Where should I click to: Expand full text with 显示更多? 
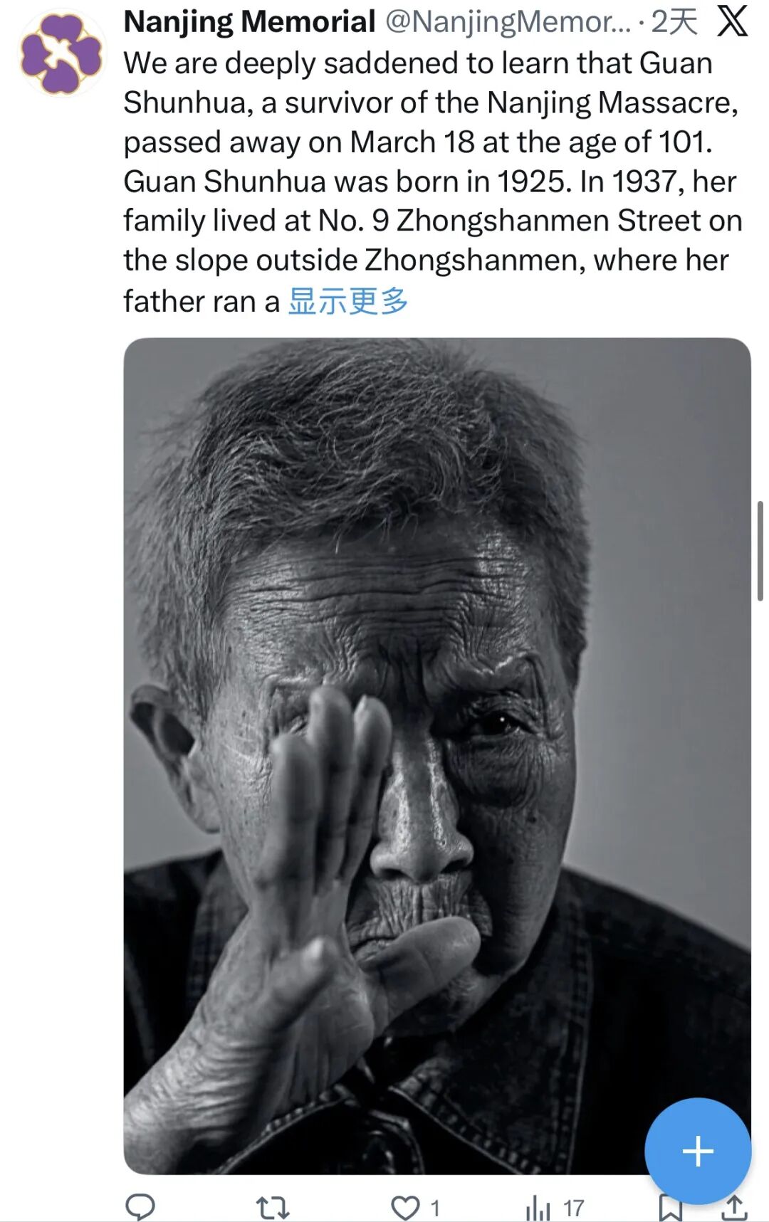click(x=348, y=301)
